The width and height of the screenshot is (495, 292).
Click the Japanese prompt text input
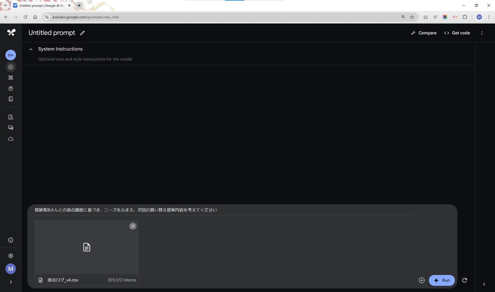point(225,210)
